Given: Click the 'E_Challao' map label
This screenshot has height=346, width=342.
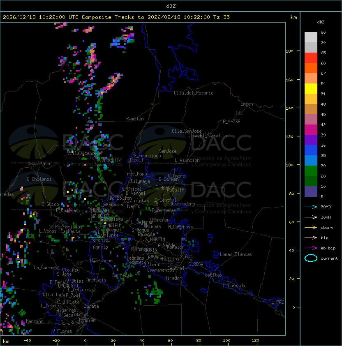Looking at the screenshot, I should [x=67, y=210].
